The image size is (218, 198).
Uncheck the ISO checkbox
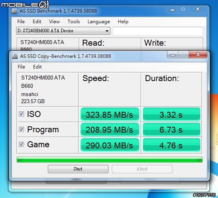21,114
